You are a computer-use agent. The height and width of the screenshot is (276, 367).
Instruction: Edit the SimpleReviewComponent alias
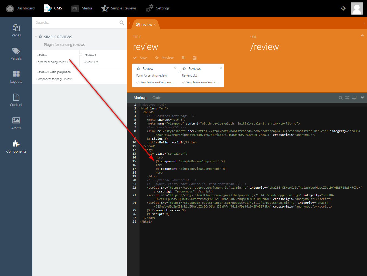tap(157, 82)
